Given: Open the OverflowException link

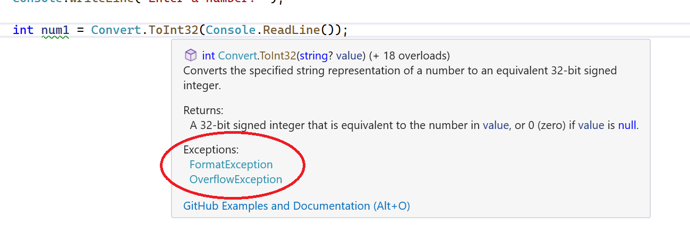Looking at the screenshot, I should pyautogui.click(x=235, y=179).
